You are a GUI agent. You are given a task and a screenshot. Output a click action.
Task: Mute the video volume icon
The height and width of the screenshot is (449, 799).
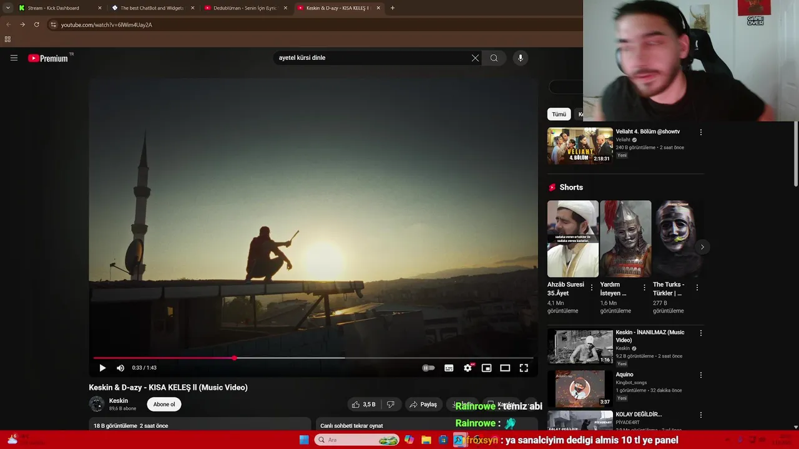120,368
